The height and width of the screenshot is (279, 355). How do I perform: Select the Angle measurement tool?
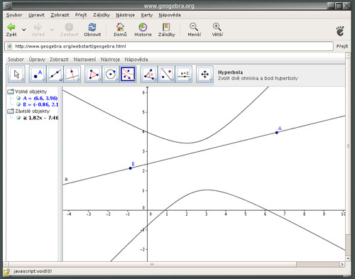click(x=149, y=74)
